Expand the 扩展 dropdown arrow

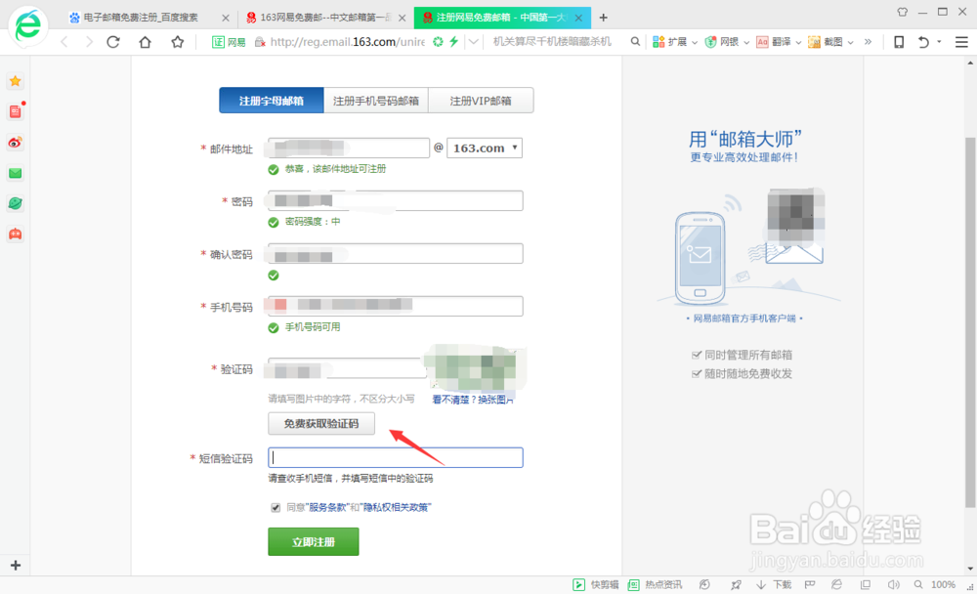tap(694, 42)
